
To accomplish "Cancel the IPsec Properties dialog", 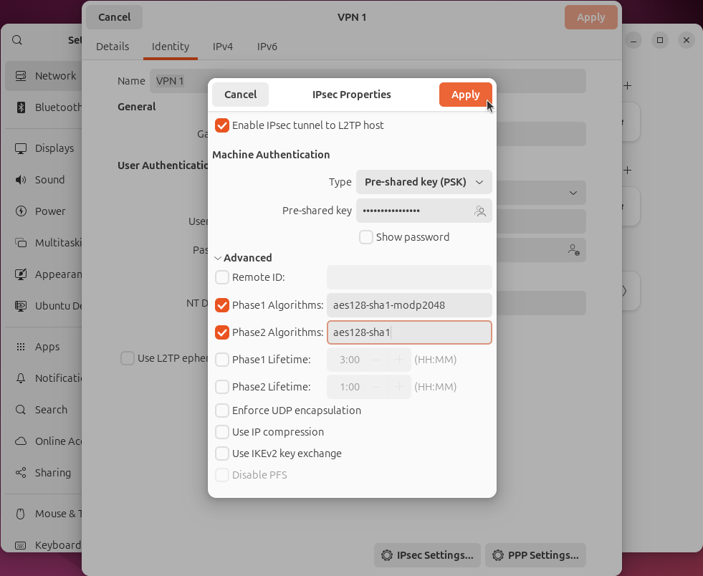I will click(240, 95).
